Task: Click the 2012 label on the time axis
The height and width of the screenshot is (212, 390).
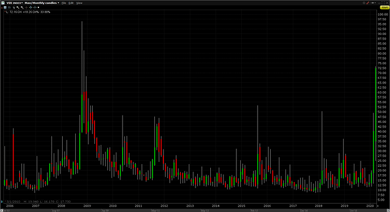Action: coord(164,206)
